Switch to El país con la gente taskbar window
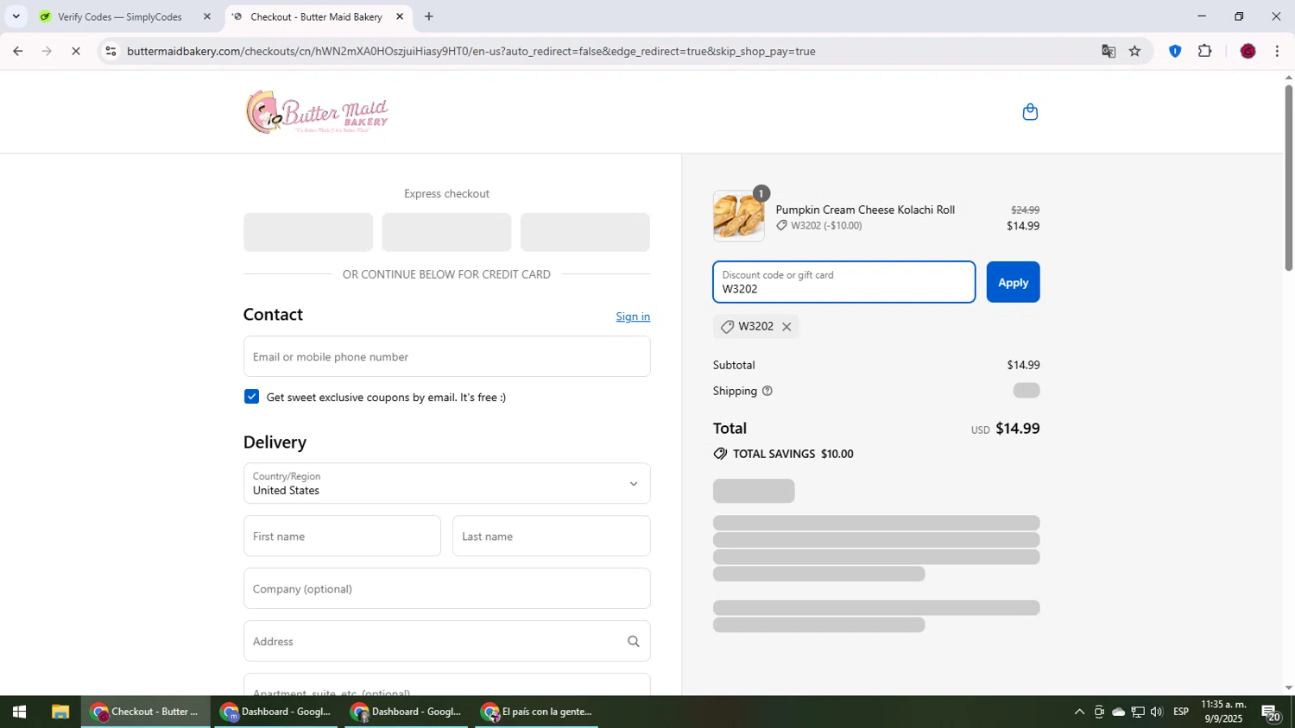Screen dimensions: 1295x728 537,712
